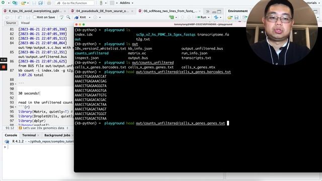Click the Save All documents icon
Viewport: 322px width, 181px height.
tap(40, 3)
